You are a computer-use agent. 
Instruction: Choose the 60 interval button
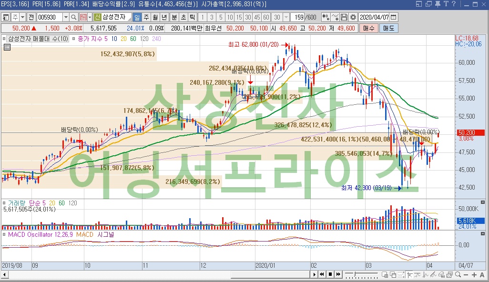pyautogui.click(x=266, y=17)
